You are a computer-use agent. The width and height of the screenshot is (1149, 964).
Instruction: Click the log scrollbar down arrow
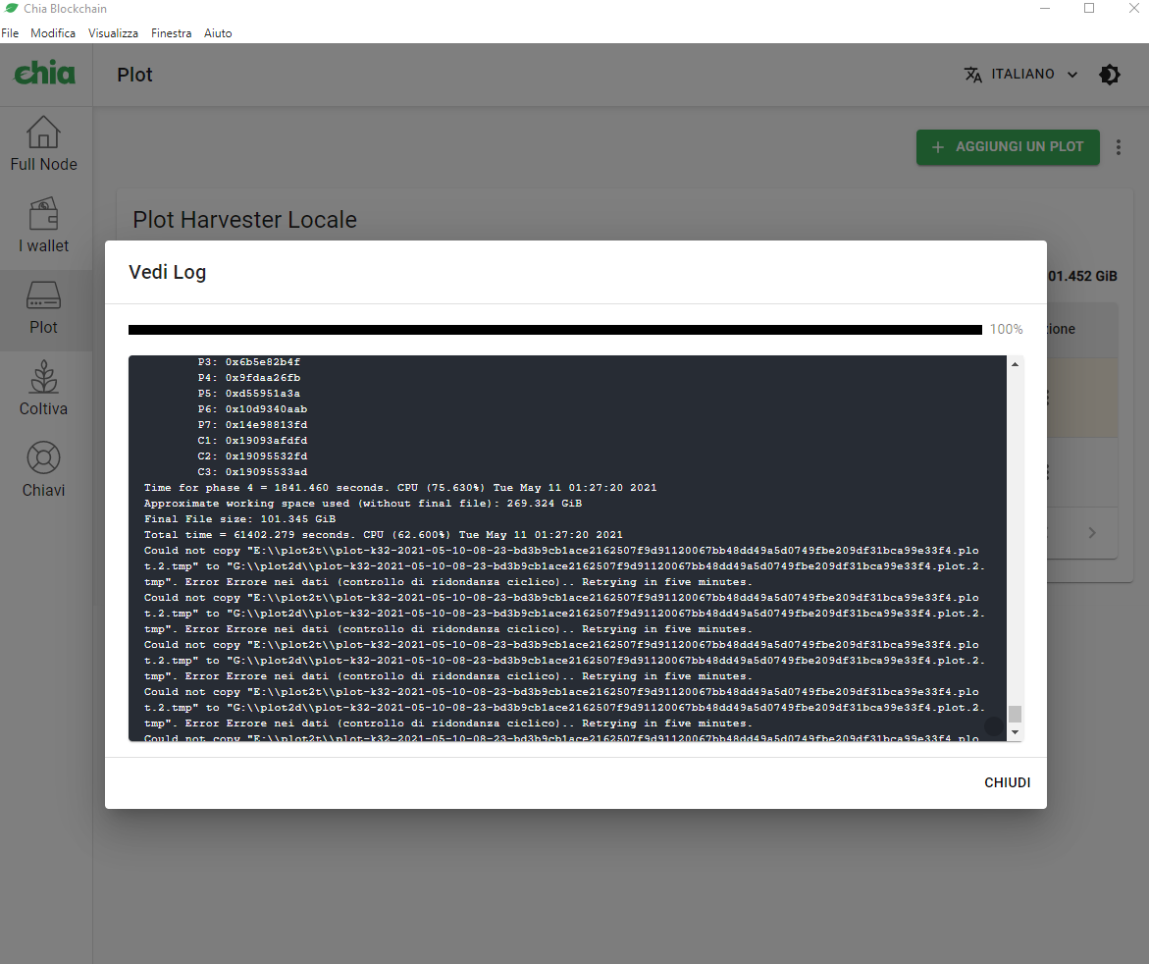[1015, 732]
